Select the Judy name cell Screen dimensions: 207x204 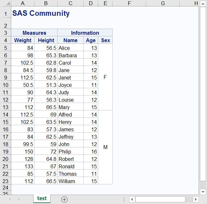click(x=71, y=92)
